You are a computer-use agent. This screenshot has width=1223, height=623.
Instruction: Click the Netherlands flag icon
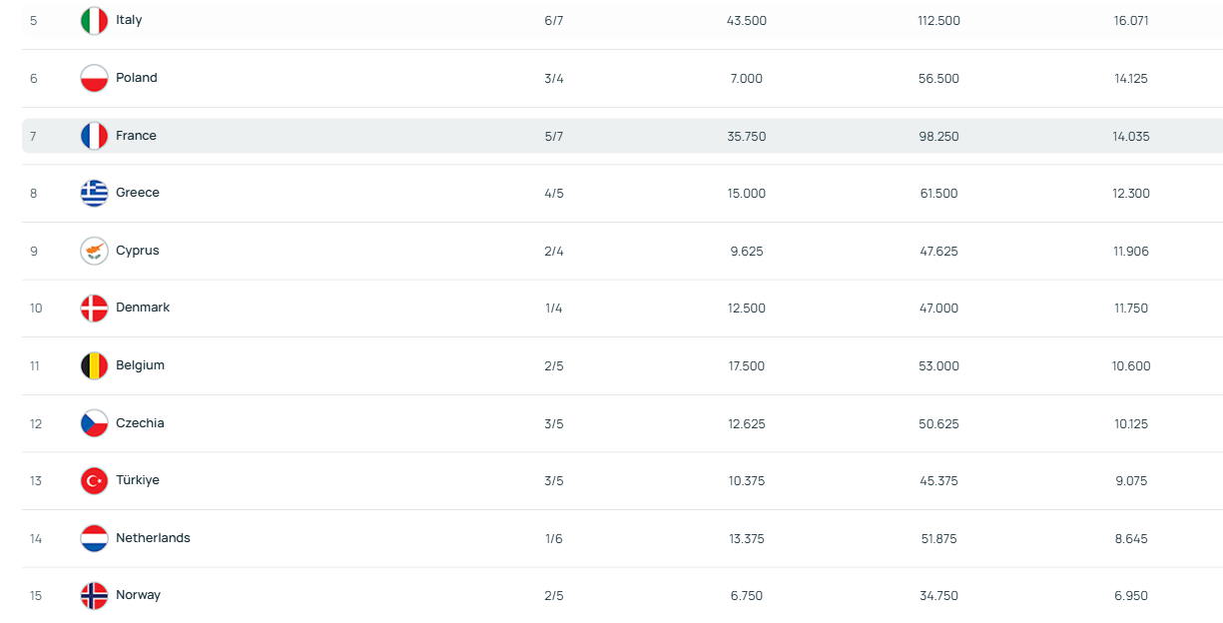pos(94,539)
